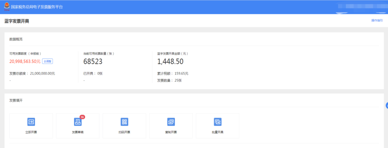Click the 蓝字发票开具 page heading
This screenshot has width=388, height=148.
[x=17, y=21]
